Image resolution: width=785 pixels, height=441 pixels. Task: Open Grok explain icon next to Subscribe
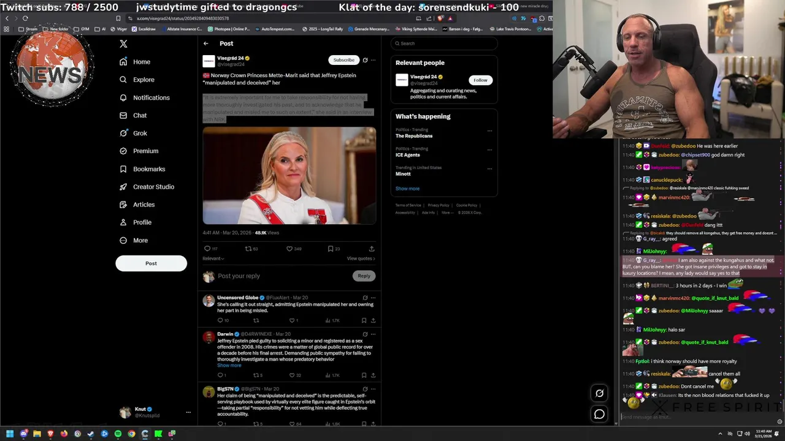click(x=365, y=60)
